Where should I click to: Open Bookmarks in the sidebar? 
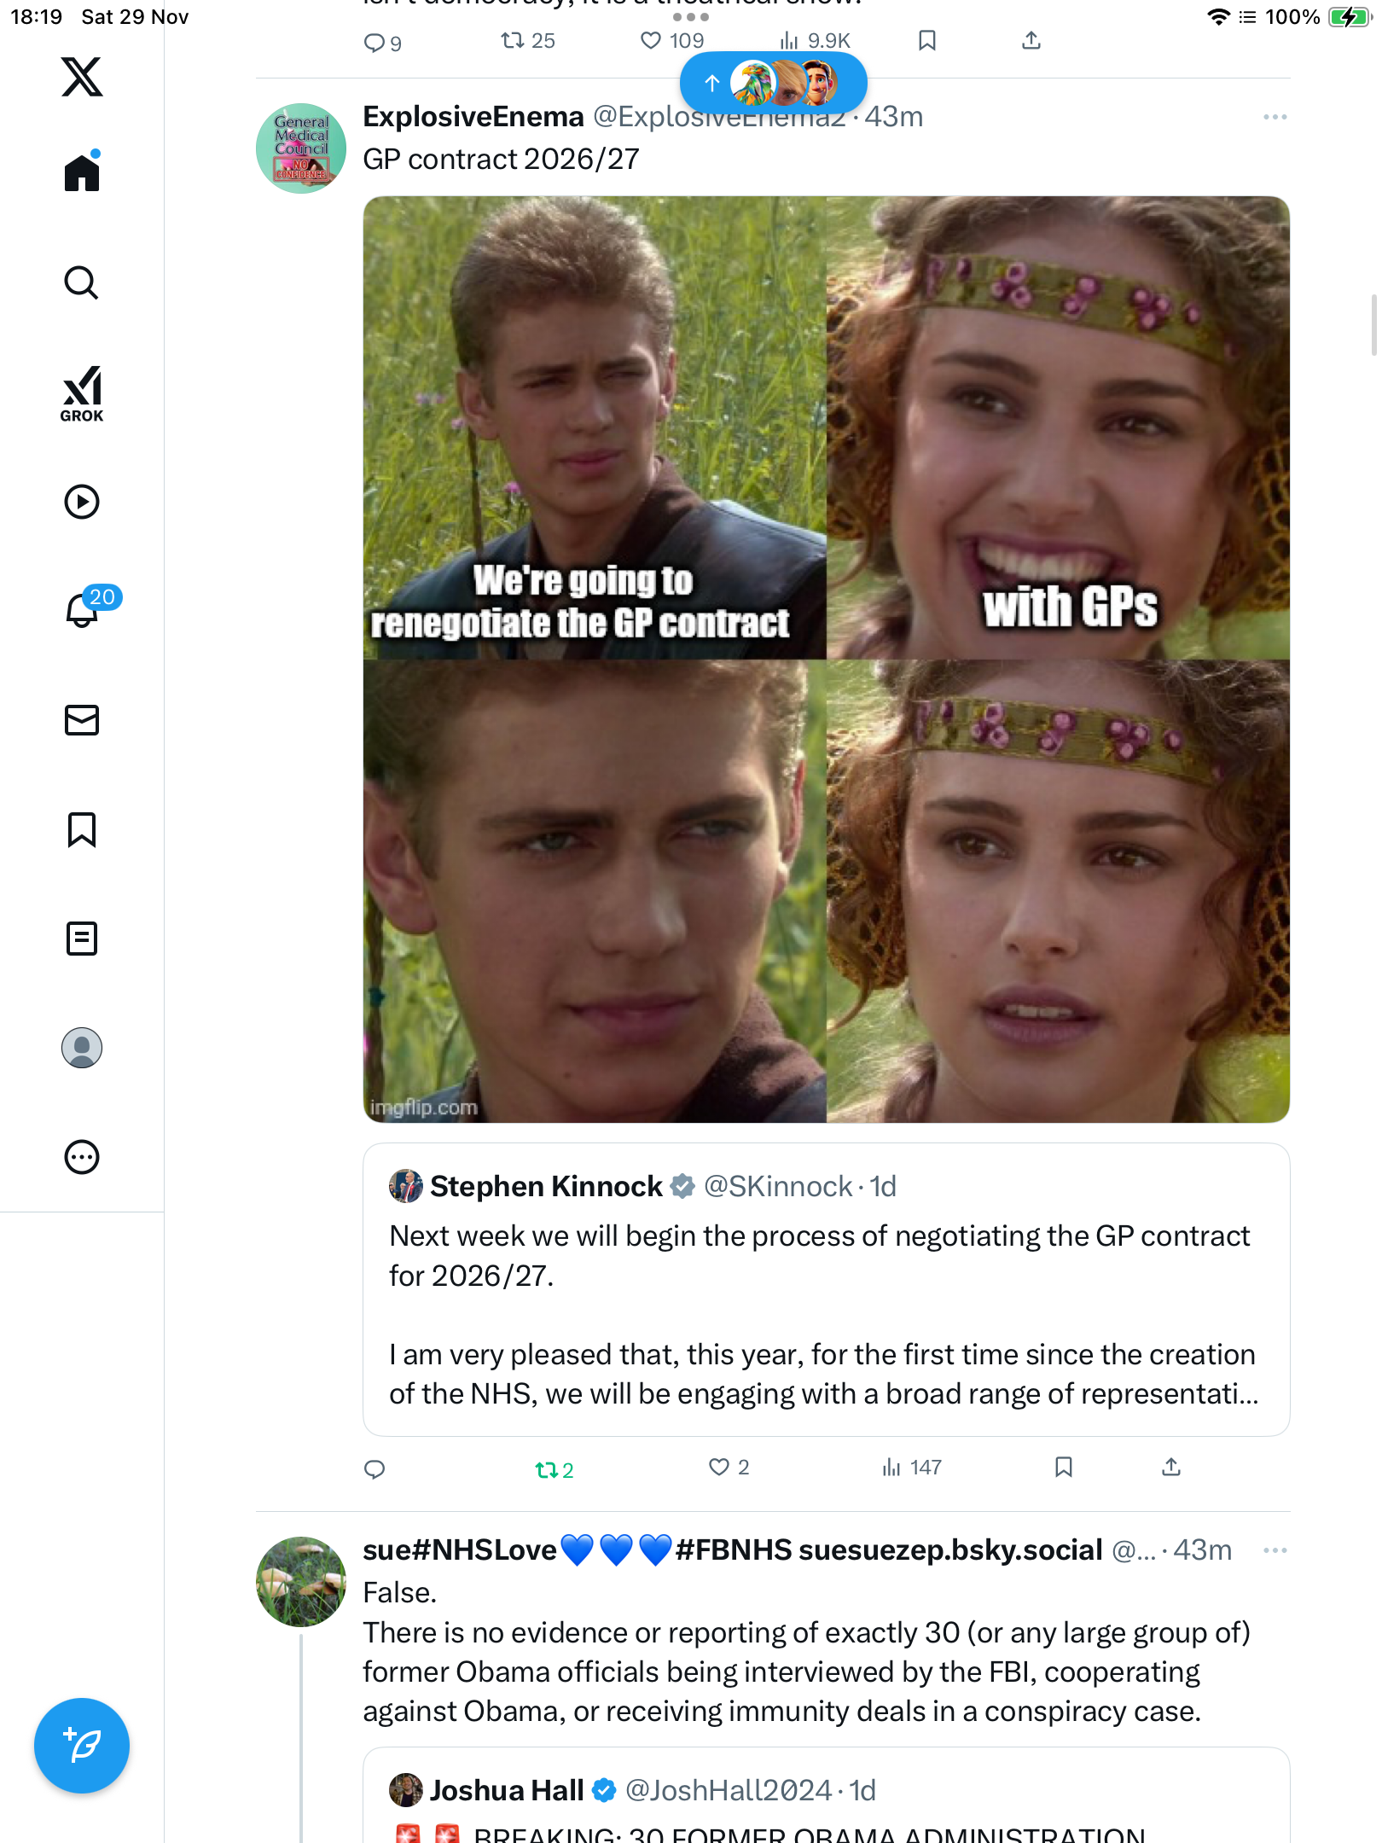click(82, 829)
